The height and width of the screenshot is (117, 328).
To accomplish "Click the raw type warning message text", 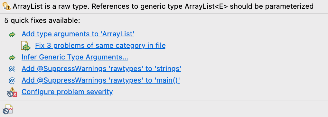I will coord(163,6).
